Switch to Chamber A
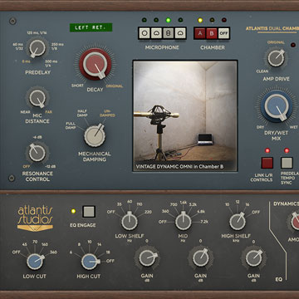Viewport: 299px width, 299px height. [199, 33]
